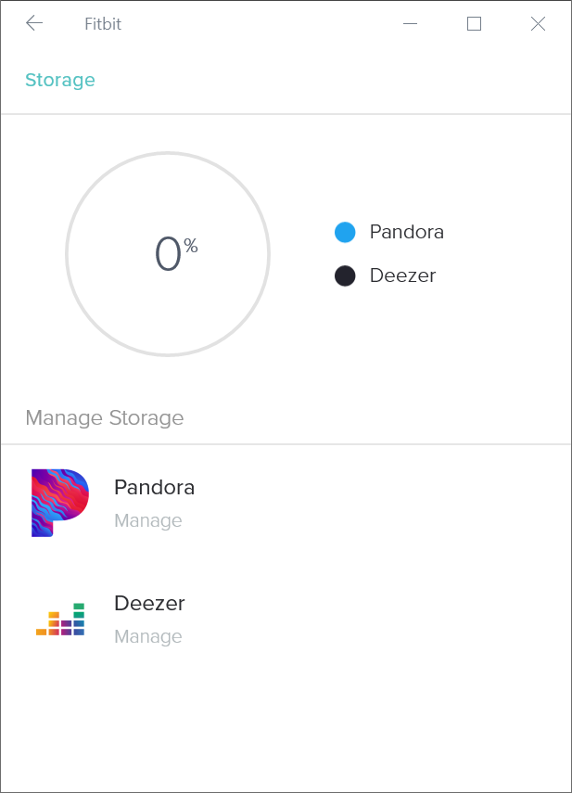Click the Deezer legend label
Viewport: 572px width, 793px height.
point(402,275)
